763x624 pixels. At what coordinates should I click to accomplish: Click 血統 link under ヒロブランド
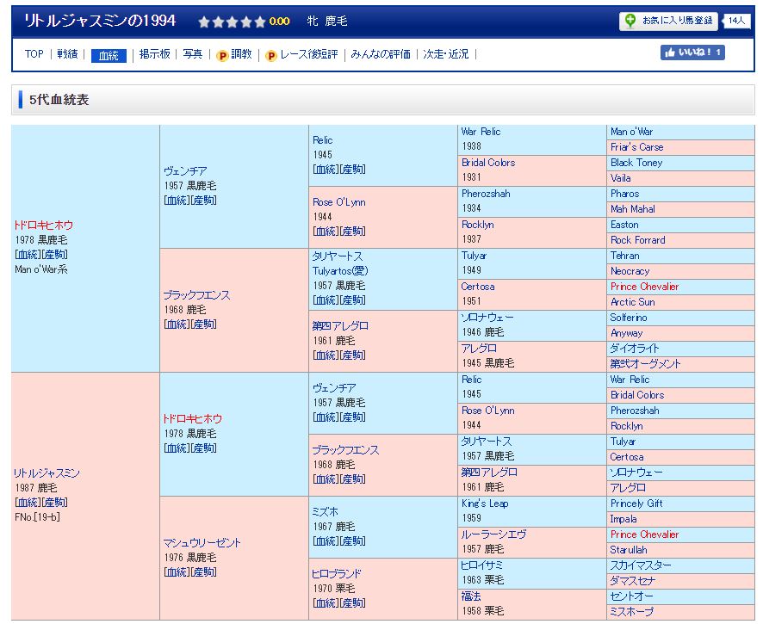coord(326,603)
